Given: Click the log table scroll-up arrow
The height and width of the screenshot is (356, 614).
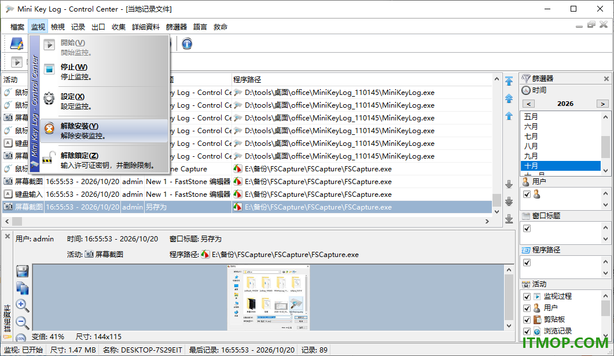Looking at the screenshot, I should (497, 79).
